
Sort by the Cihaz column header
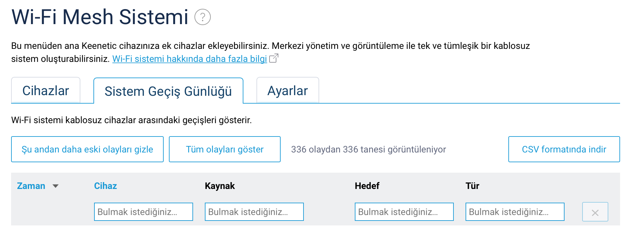(105, 186)
